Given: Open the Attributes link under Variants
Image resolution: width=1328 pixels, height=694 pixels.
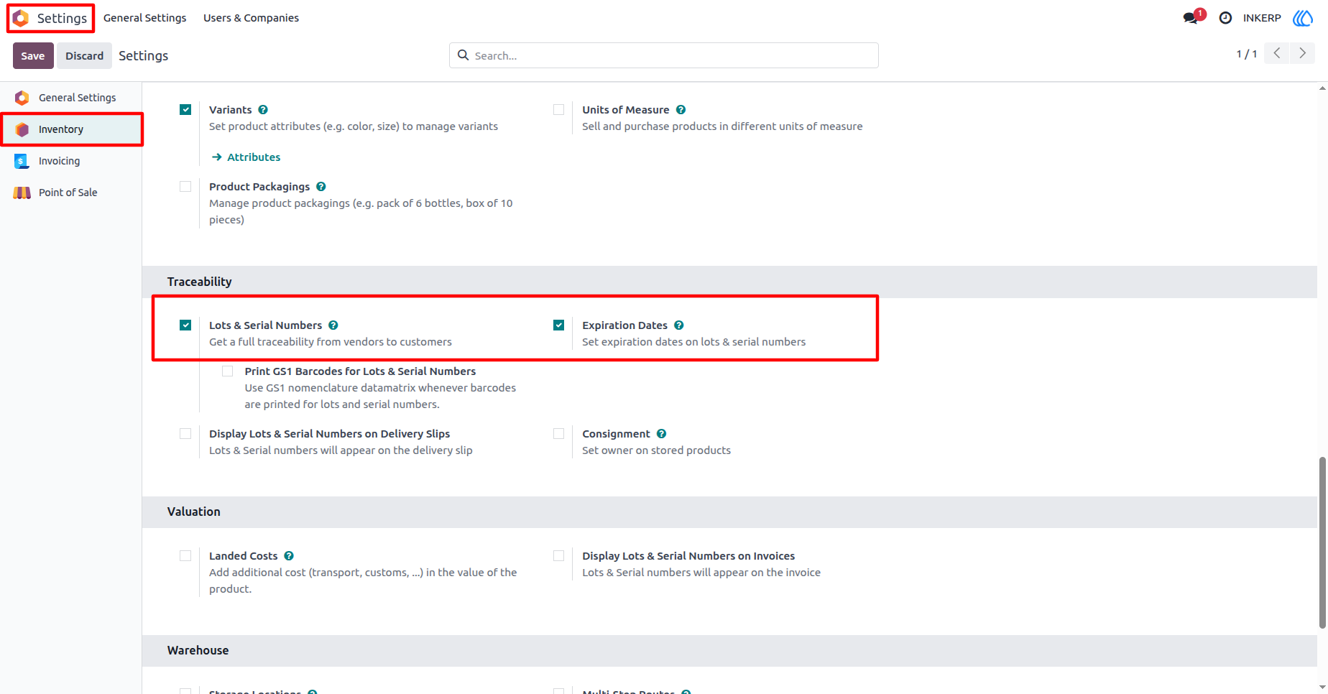Looking at the screenshot, I should pos(246,157).
